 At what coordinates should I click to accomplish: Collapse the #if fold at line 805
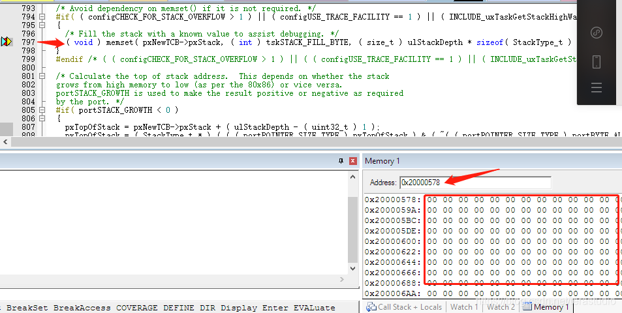click(42, 110)
